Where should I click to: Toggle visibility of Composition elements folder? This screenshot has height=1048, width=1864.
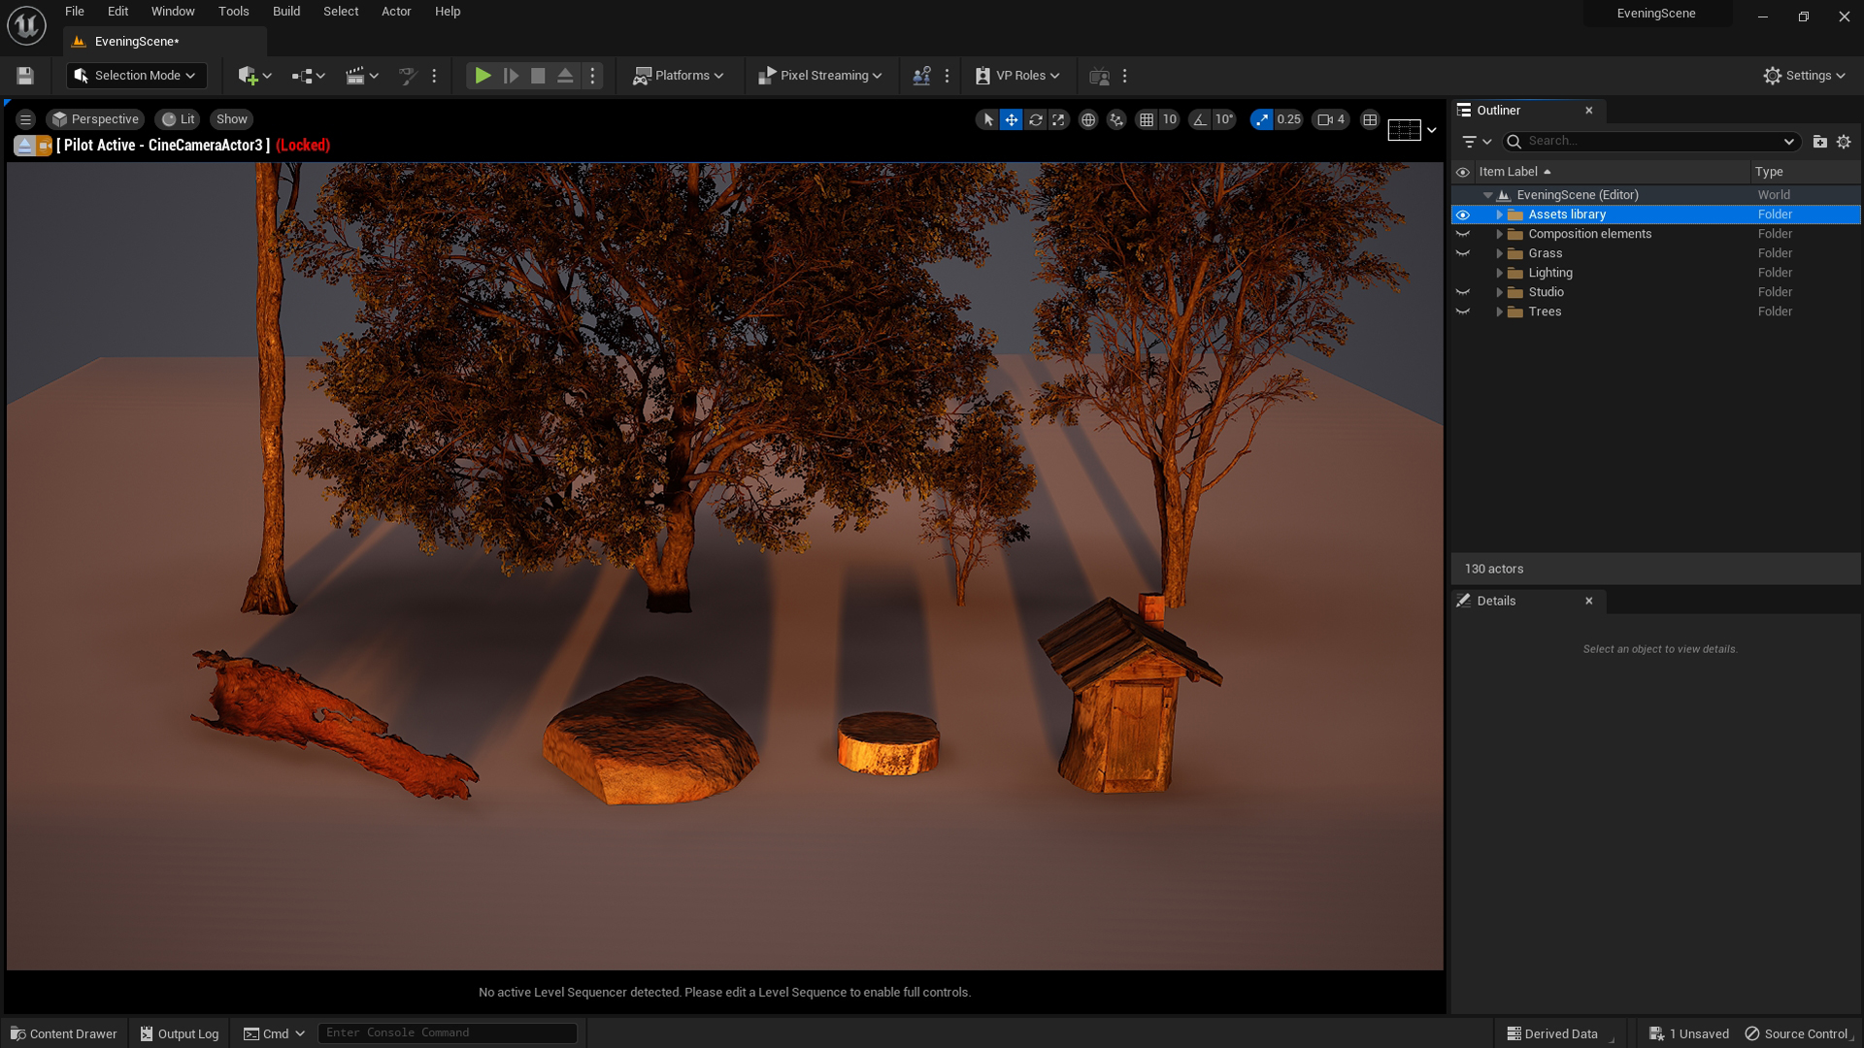pos(1463,234)
